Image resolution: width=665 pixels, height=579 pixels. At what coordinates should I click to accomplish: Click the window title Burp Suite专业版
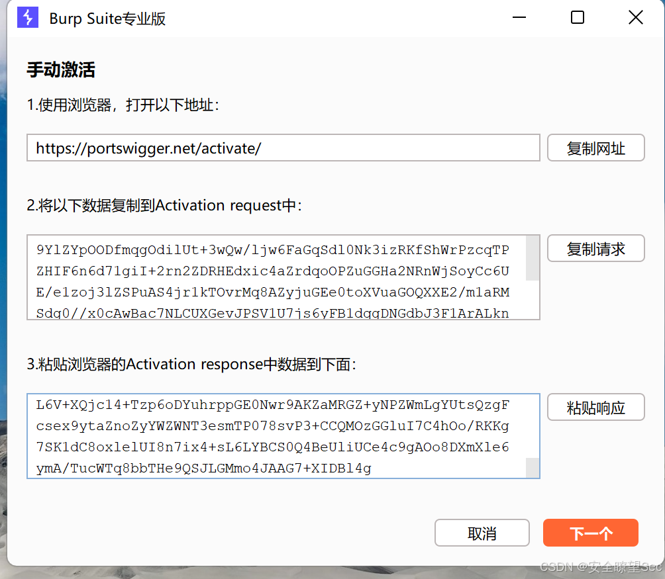[x=107, y=19]
